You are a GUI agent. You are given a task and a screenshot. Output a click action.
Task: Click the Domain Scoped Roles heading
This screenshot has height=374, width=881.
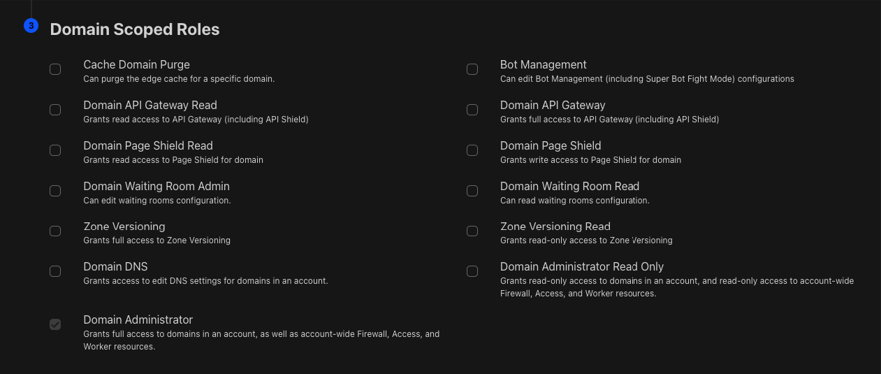pyautogui.click(x=135, y=29)
